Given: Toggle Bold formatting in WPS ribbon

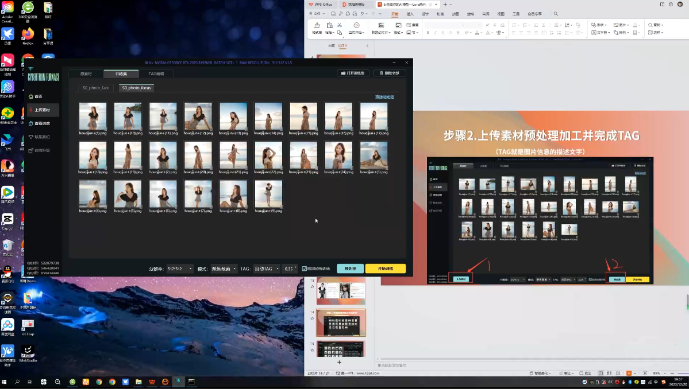Looking at the screenshot, I should pos(428,33).
